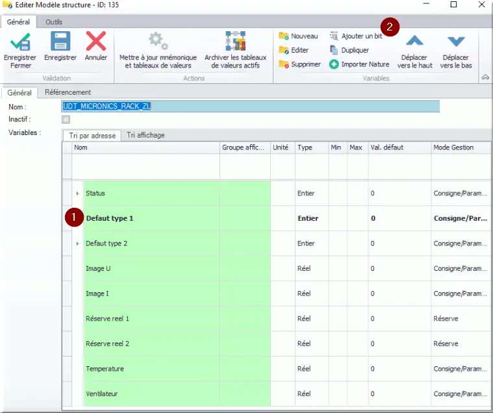
Task: Click the Supprimer folder icon
Action: coord(284,64)
